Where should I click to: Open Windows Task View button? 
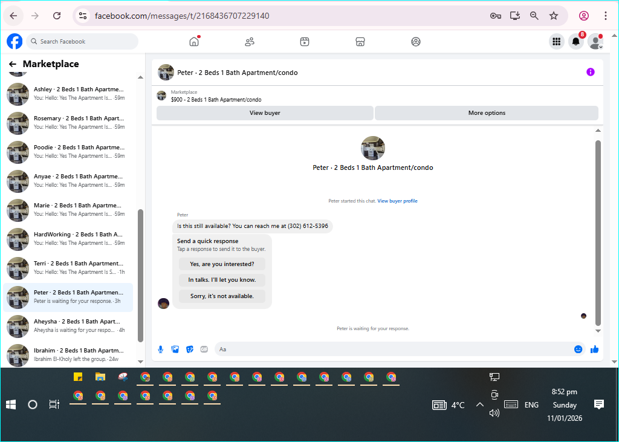tap(54, 405)
